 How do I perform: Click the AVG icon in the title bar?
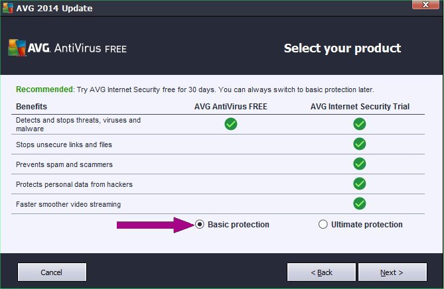point(8,8)
